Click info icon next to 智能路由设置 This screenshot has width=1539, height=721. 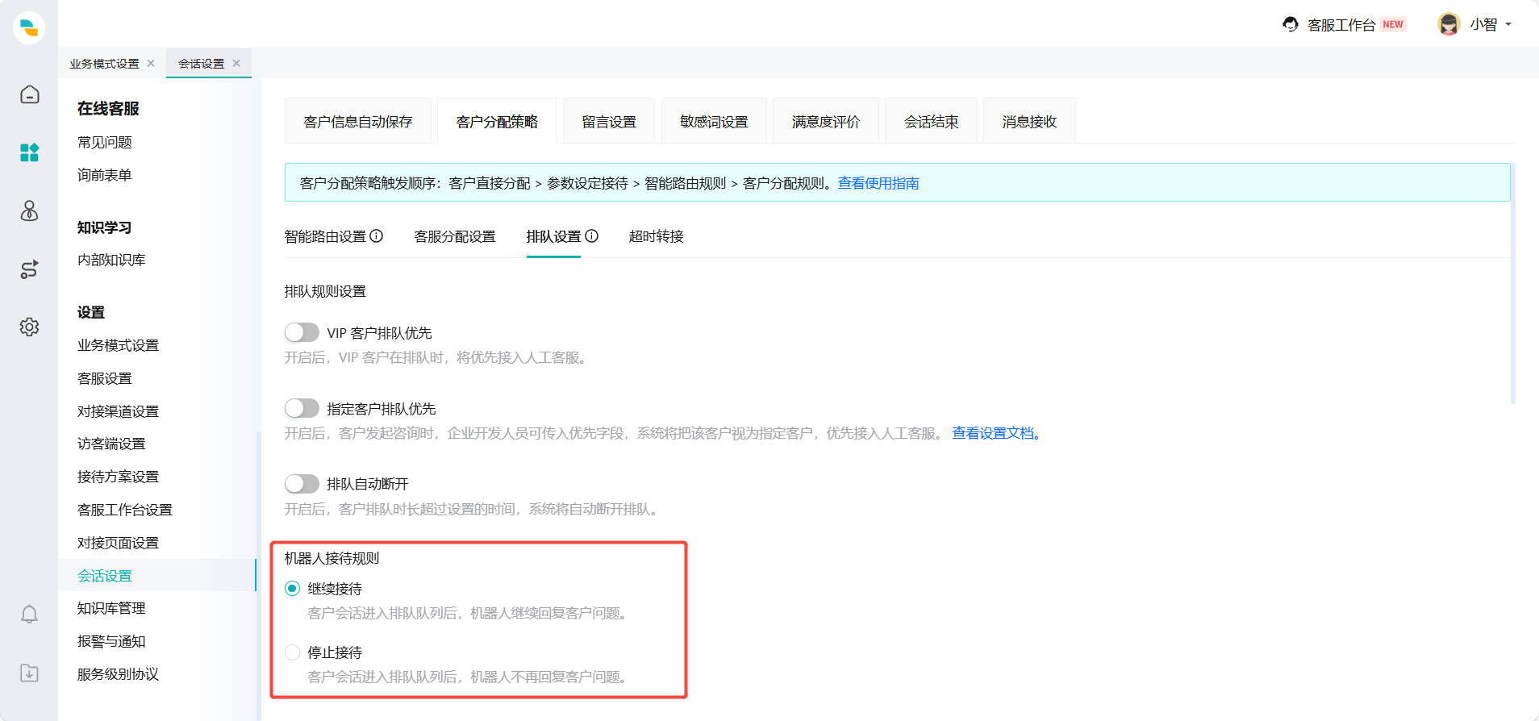click(377, 235)
